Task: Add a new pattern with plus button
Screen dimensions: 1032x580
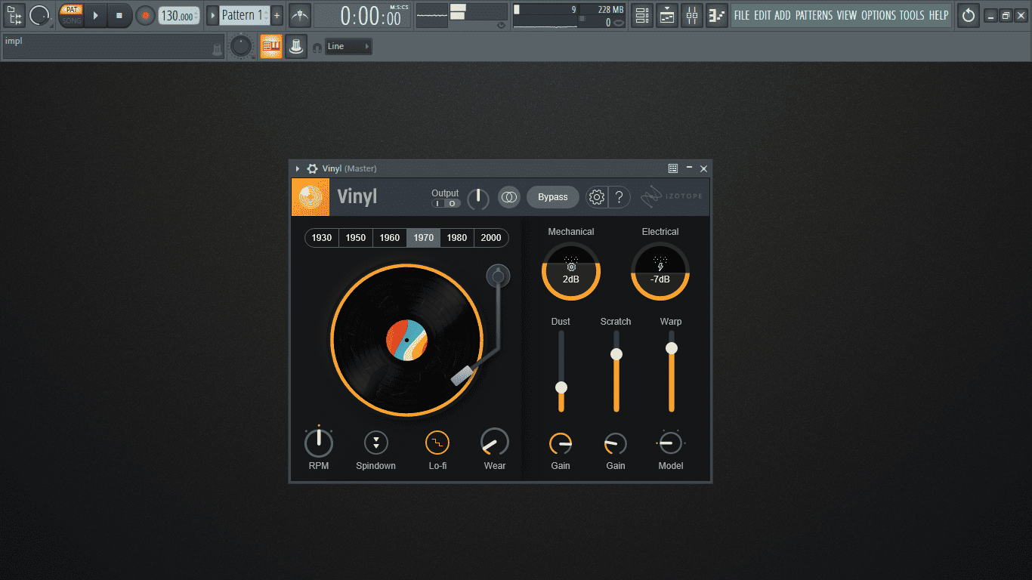Action: pos(277,15)
